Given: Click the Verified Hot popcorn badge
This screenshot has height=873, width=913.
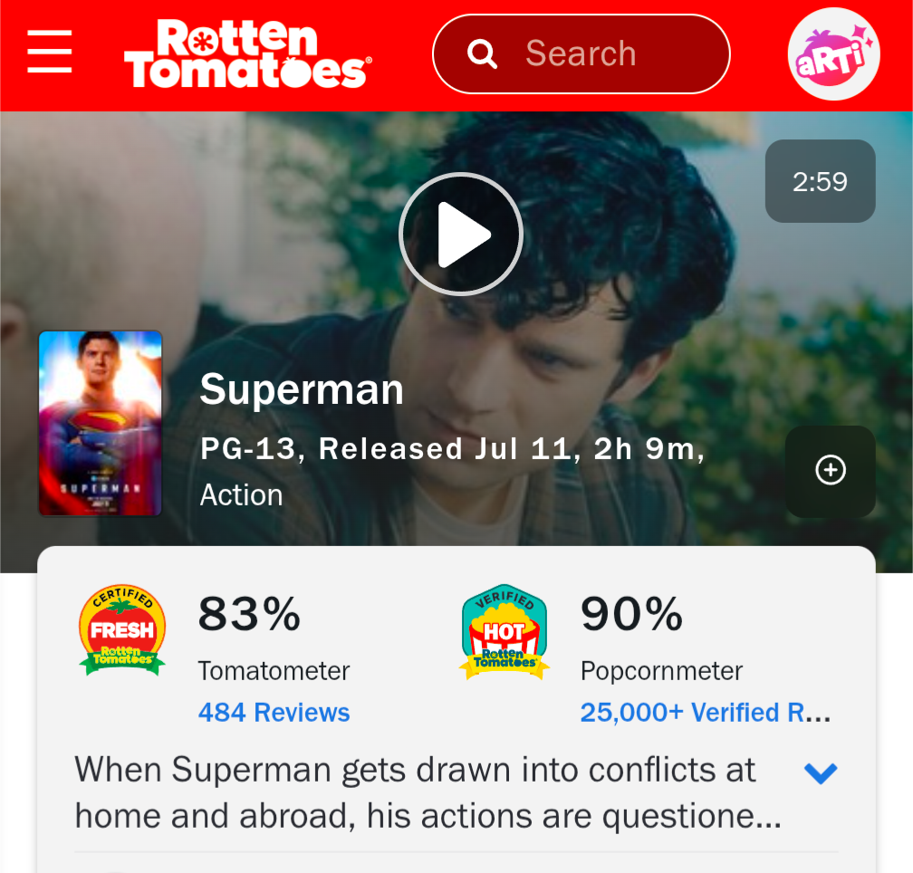Looking at the screenshot, I should [505, 632].
